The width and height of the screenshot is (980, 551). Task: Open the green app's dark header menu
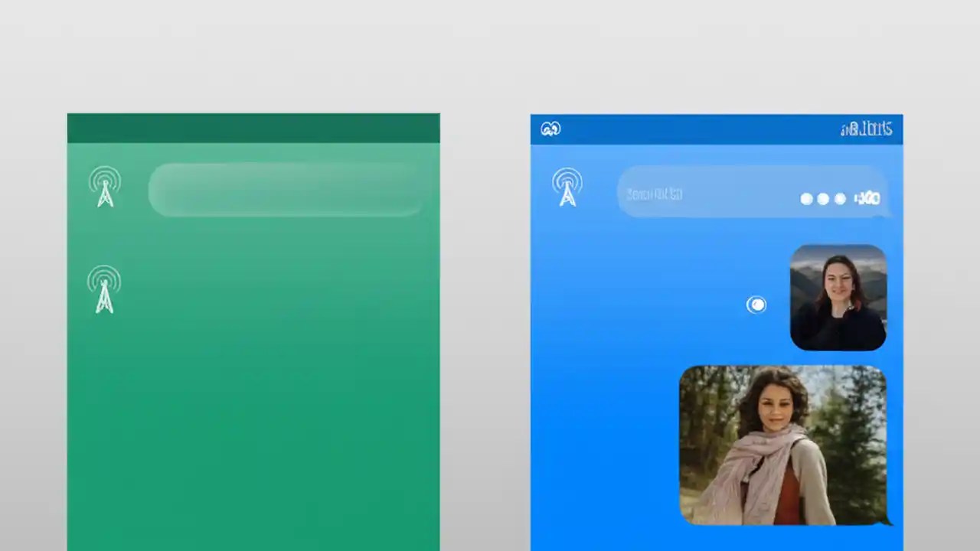pos(253,128)
